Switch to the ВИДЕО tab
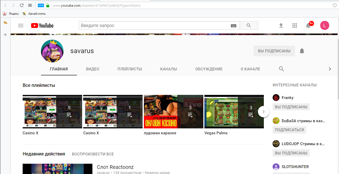Screen dimensions: 339x174 pos(92,69)
